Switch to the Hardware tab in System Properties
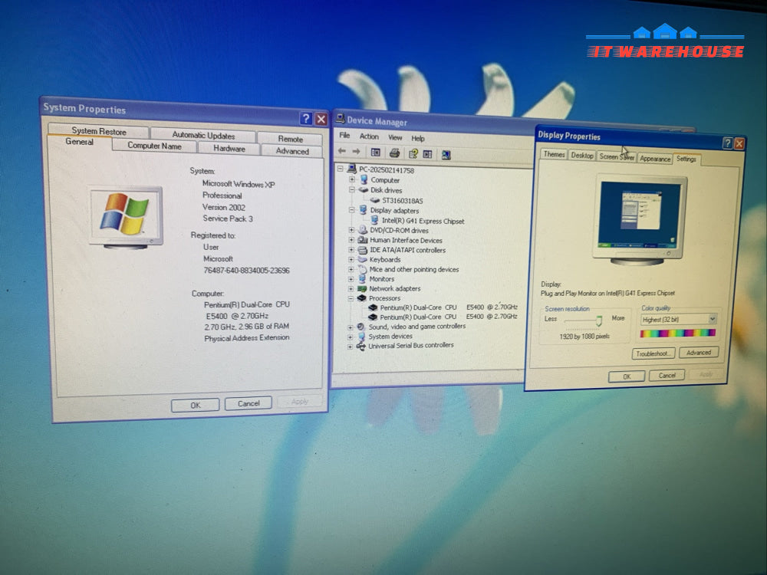The image size is (767, 575). (x=229, y=149)
